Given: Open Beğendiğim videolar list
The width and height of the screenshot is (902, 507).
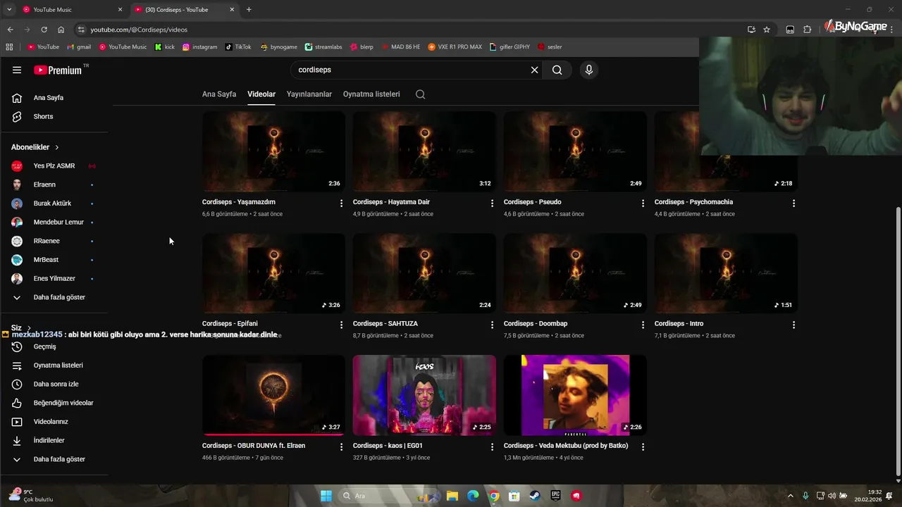Looking at the screenshot, I should [x=54, y=403].
